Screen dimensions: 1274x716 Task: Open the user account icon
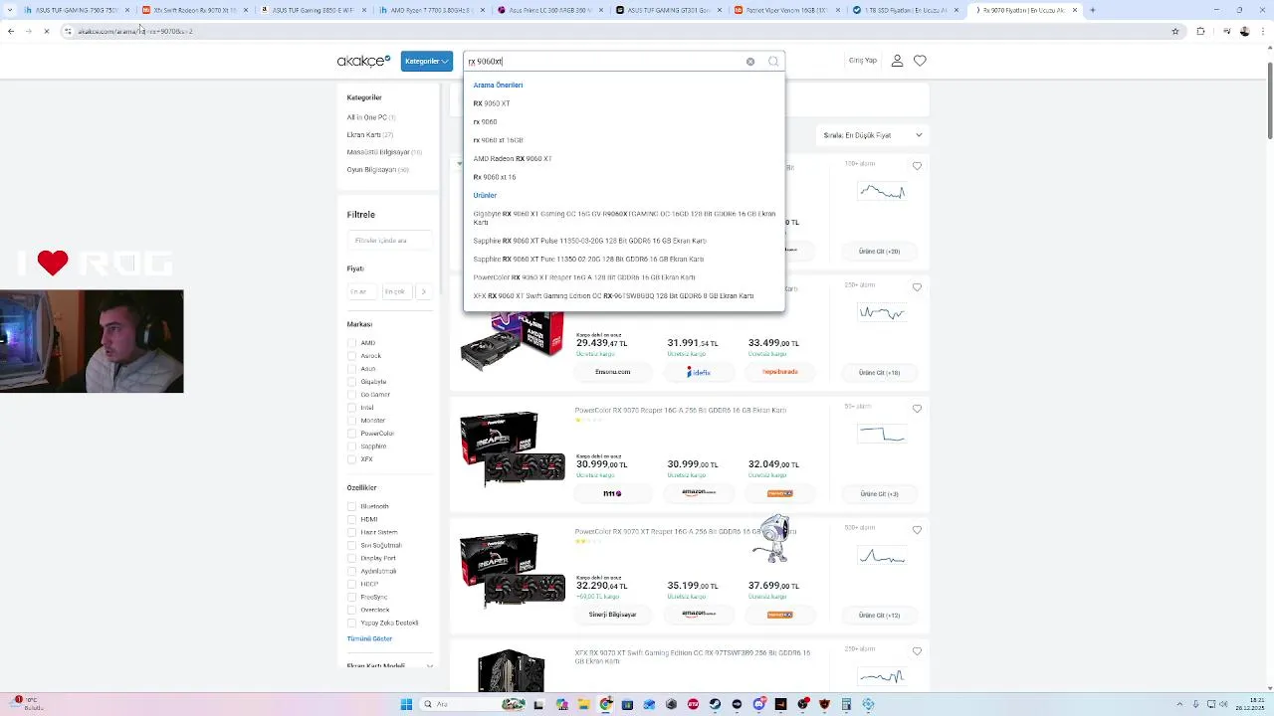(897, 61)
